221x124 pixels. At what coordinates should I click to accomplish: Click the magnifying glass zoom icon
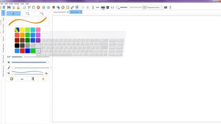(x=118, y=8)
